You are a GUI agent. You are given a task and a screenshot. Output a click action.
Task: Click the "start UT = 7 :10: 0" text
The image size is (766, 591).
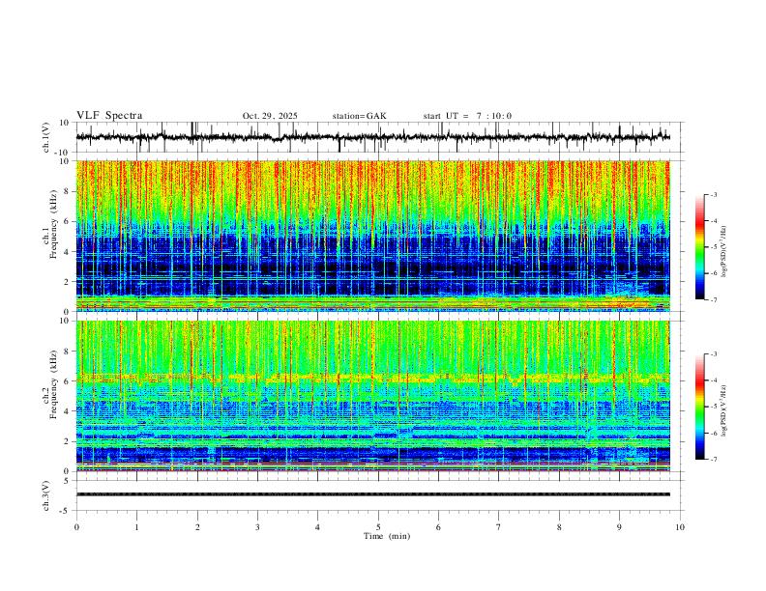(467, 116)
